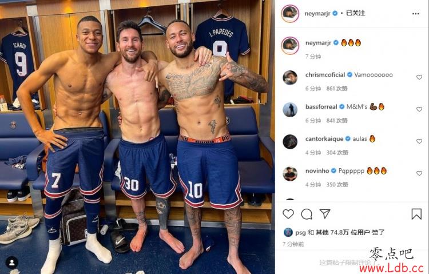Click the 已关注 following button
Image resolution: width=429 pixels, height=274 pixels.
[x=355, y=13]
